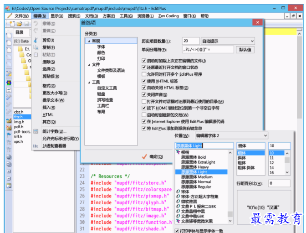The width and height of the screenshot is (306, 233).
Task: Click the pencil icon in the menu bar
Action: pyautogui.click(x=10, y=16)
